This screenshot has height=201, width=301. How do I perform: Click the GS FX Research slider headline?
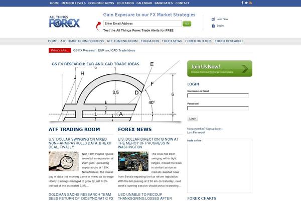coord(95,64)
